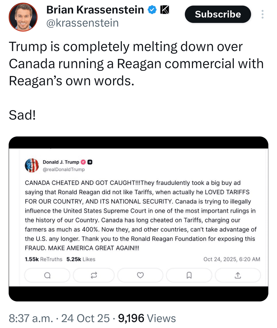Click the 8:37 a.m. 24 Oct 25 timestamp
Viewport: 277px width, 328px height.
pos(59,318)
